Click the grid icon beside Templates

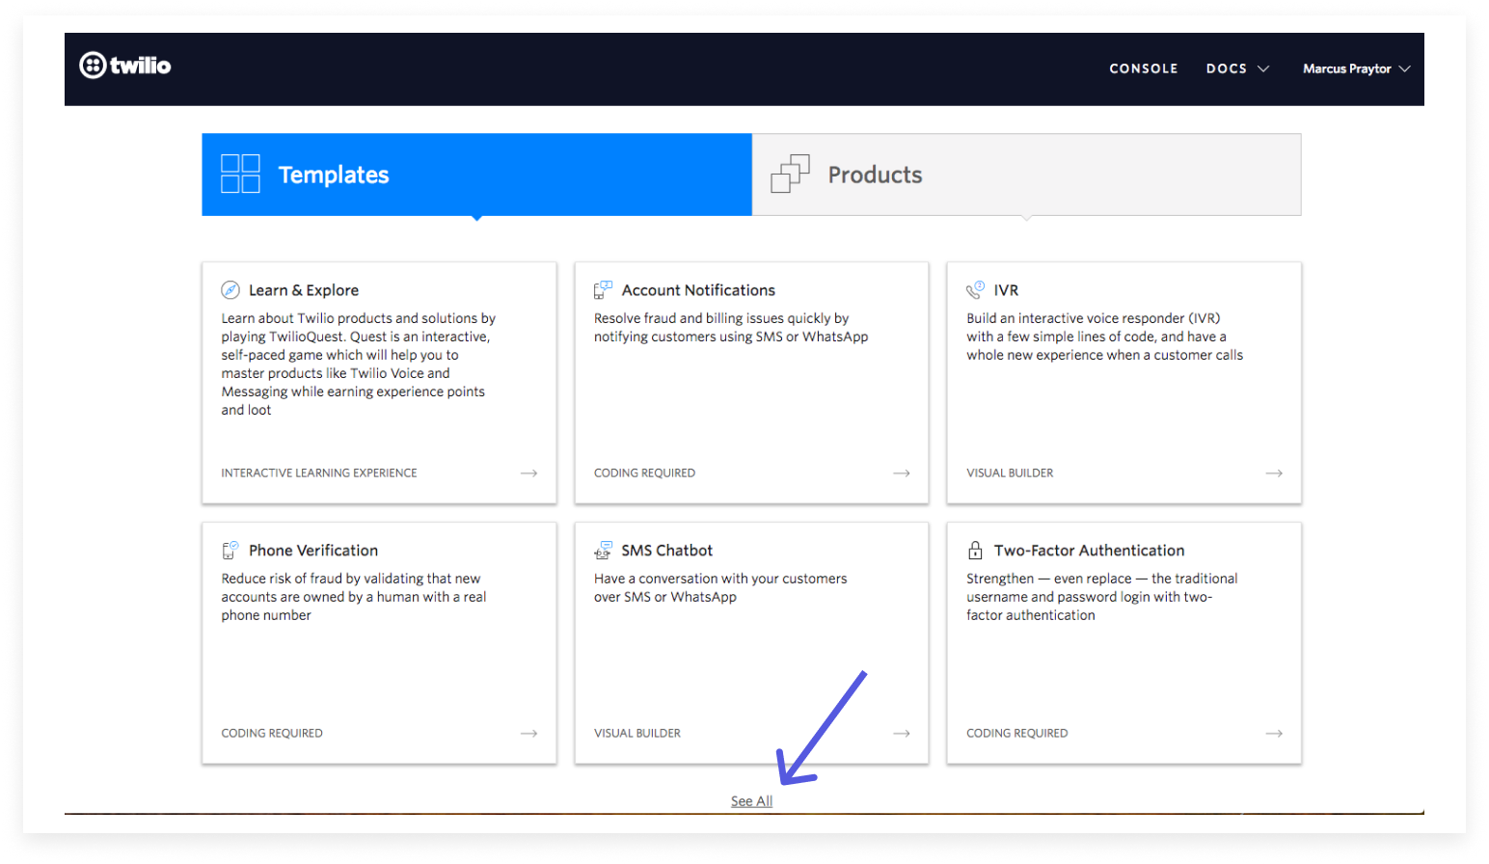[x=241, y=174]
